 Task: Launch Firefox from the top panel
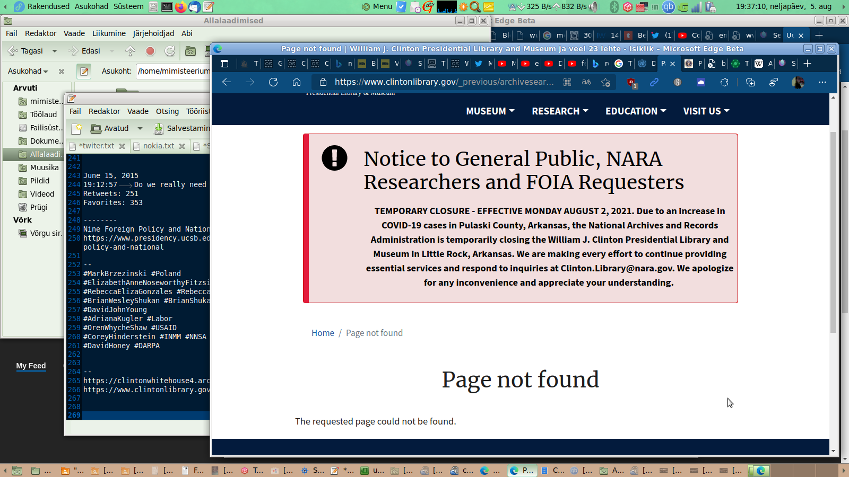181,7
